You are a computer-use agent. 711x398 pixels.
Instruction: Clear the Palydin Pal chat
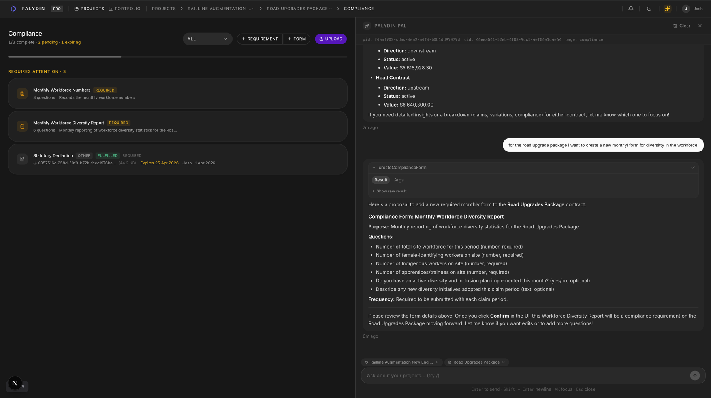coord(682,26)
